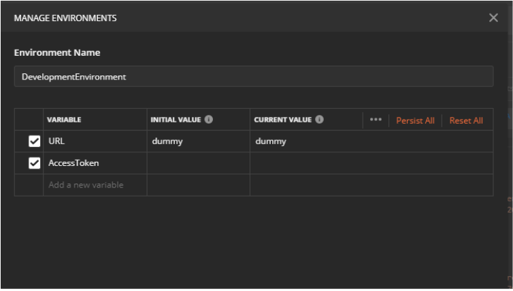The width and height of the screenshot is (513, 291).
Task: Open the three-dots column options menu
Action: (376, 120)
